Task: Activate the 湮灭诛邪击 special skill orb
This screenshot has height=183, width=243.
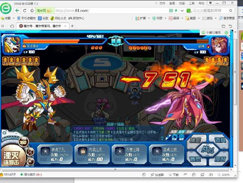Action: click(x=13, y=156)
